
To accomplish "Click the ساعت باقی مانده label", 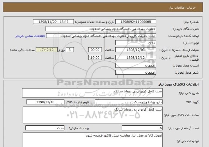I will (x=22, y=50).
